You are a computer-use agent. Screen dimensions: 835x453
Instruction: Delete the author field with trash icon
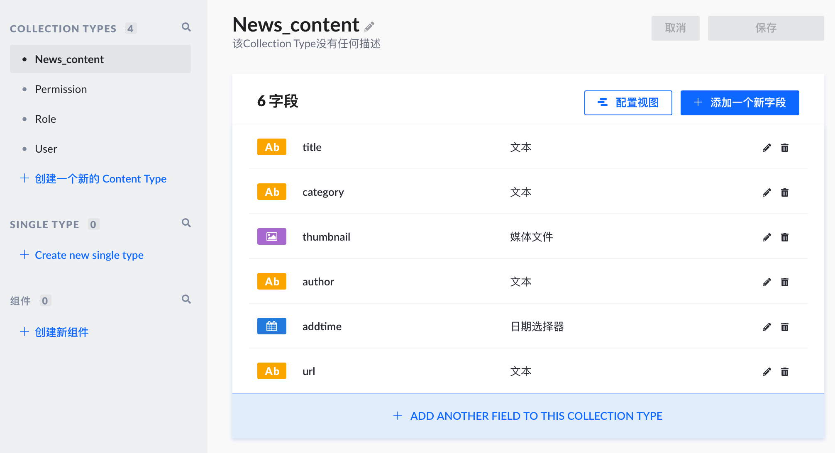pyautogui.click(x=784, y=282)
